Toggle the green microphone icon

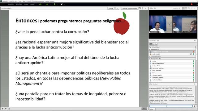click(x=47, y=4)
